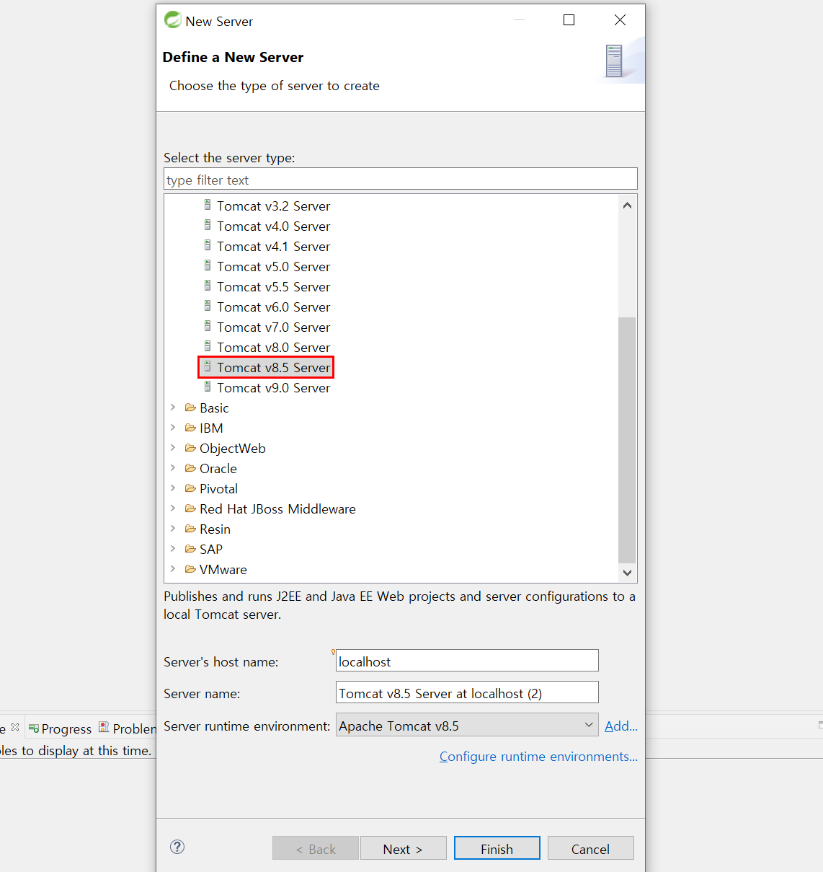Expand the Pivotal category
This screenshot has width=823, height=872.
(173, 488)
